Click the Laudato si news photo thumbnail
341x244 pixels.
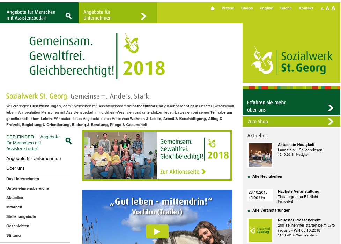click(260, 155)
